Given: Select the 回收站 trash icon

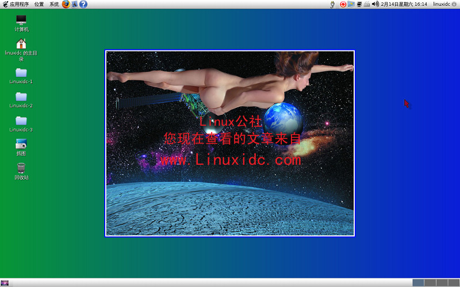Looking at the screenshot, I should coord(21,171).
